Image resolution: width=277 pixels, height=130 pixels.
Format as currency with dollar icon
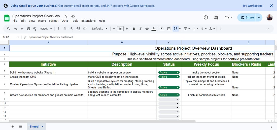tap(59, 29)
